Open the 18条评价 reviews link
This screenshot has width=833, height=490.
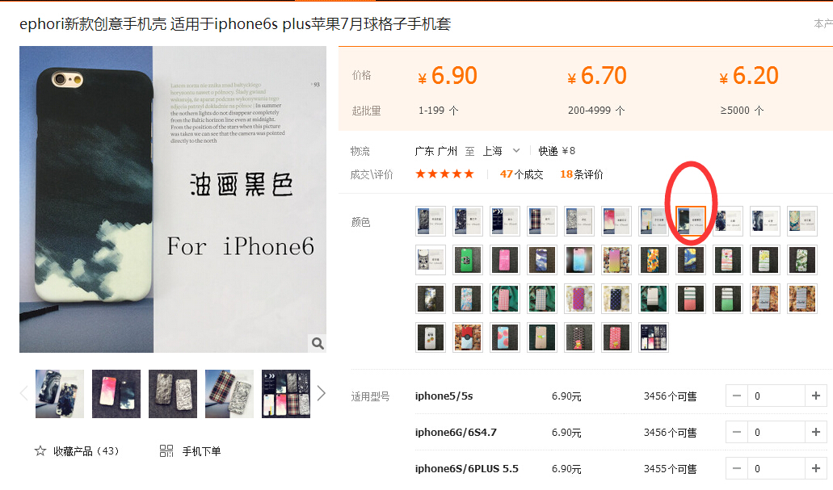click(582, 174)
